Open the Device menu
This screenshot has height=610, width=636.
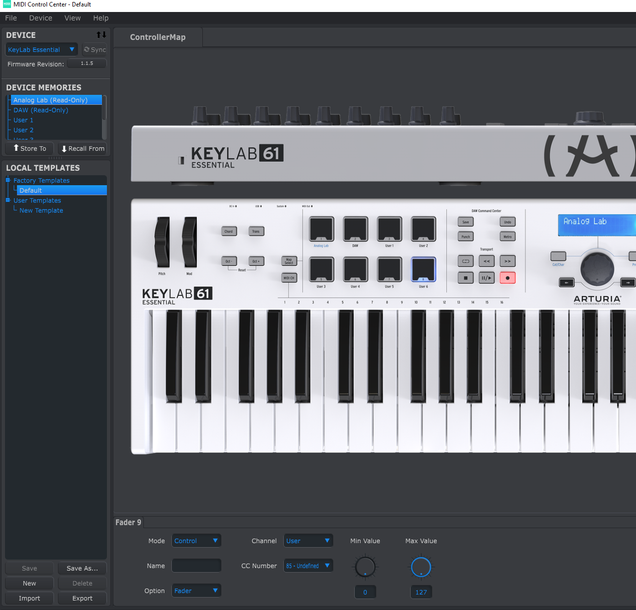tap(40, 18)
